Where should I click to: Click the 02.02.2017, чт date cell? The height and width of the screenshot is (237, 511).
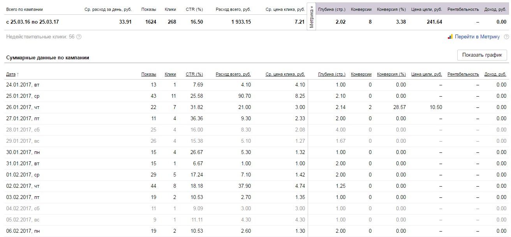click(x=23, y=186)
